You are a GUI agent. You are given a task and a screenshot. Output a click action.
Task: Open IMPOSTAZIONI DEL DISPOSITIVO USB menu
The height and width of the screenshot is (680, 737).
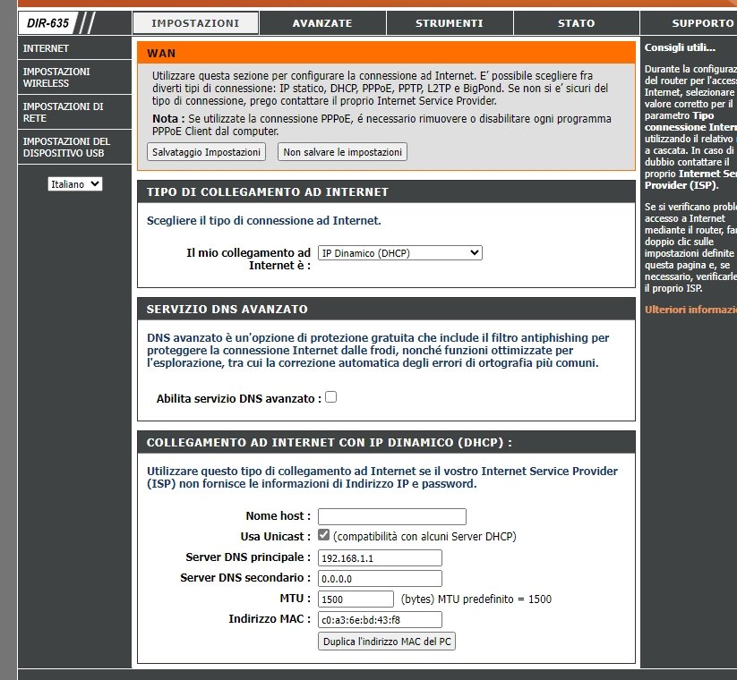click(74, 147)
